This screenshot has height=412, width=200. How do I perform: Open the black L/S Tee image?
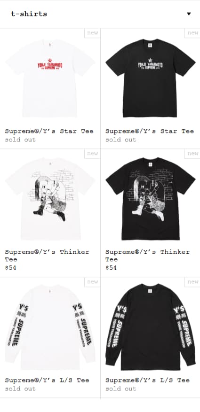point(150,327)
